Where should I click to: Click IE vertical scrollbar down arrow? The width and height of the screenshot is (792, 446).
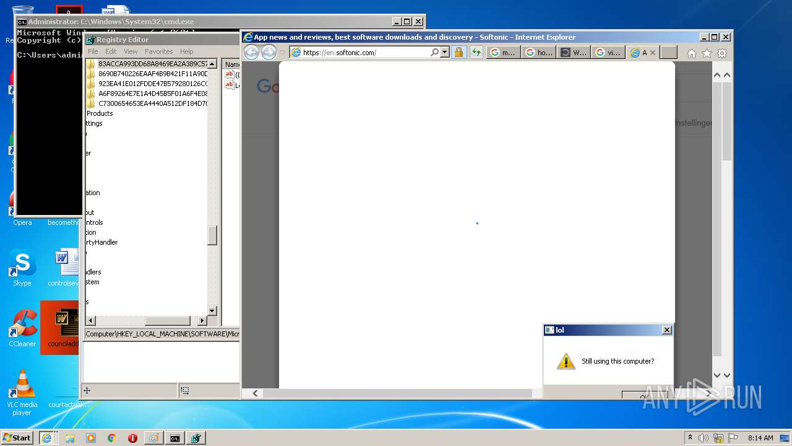(x=727, y=375)
